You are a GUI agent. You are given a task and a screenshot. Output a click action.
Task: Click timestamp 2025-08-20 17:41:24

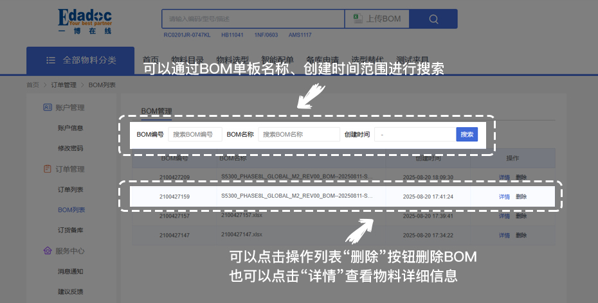tap(428, 197)
